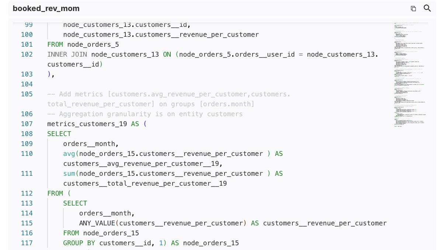Click 'orders__month,' on line 109
This screenshot has height=250, width=445.
click(x=91, y=144)
